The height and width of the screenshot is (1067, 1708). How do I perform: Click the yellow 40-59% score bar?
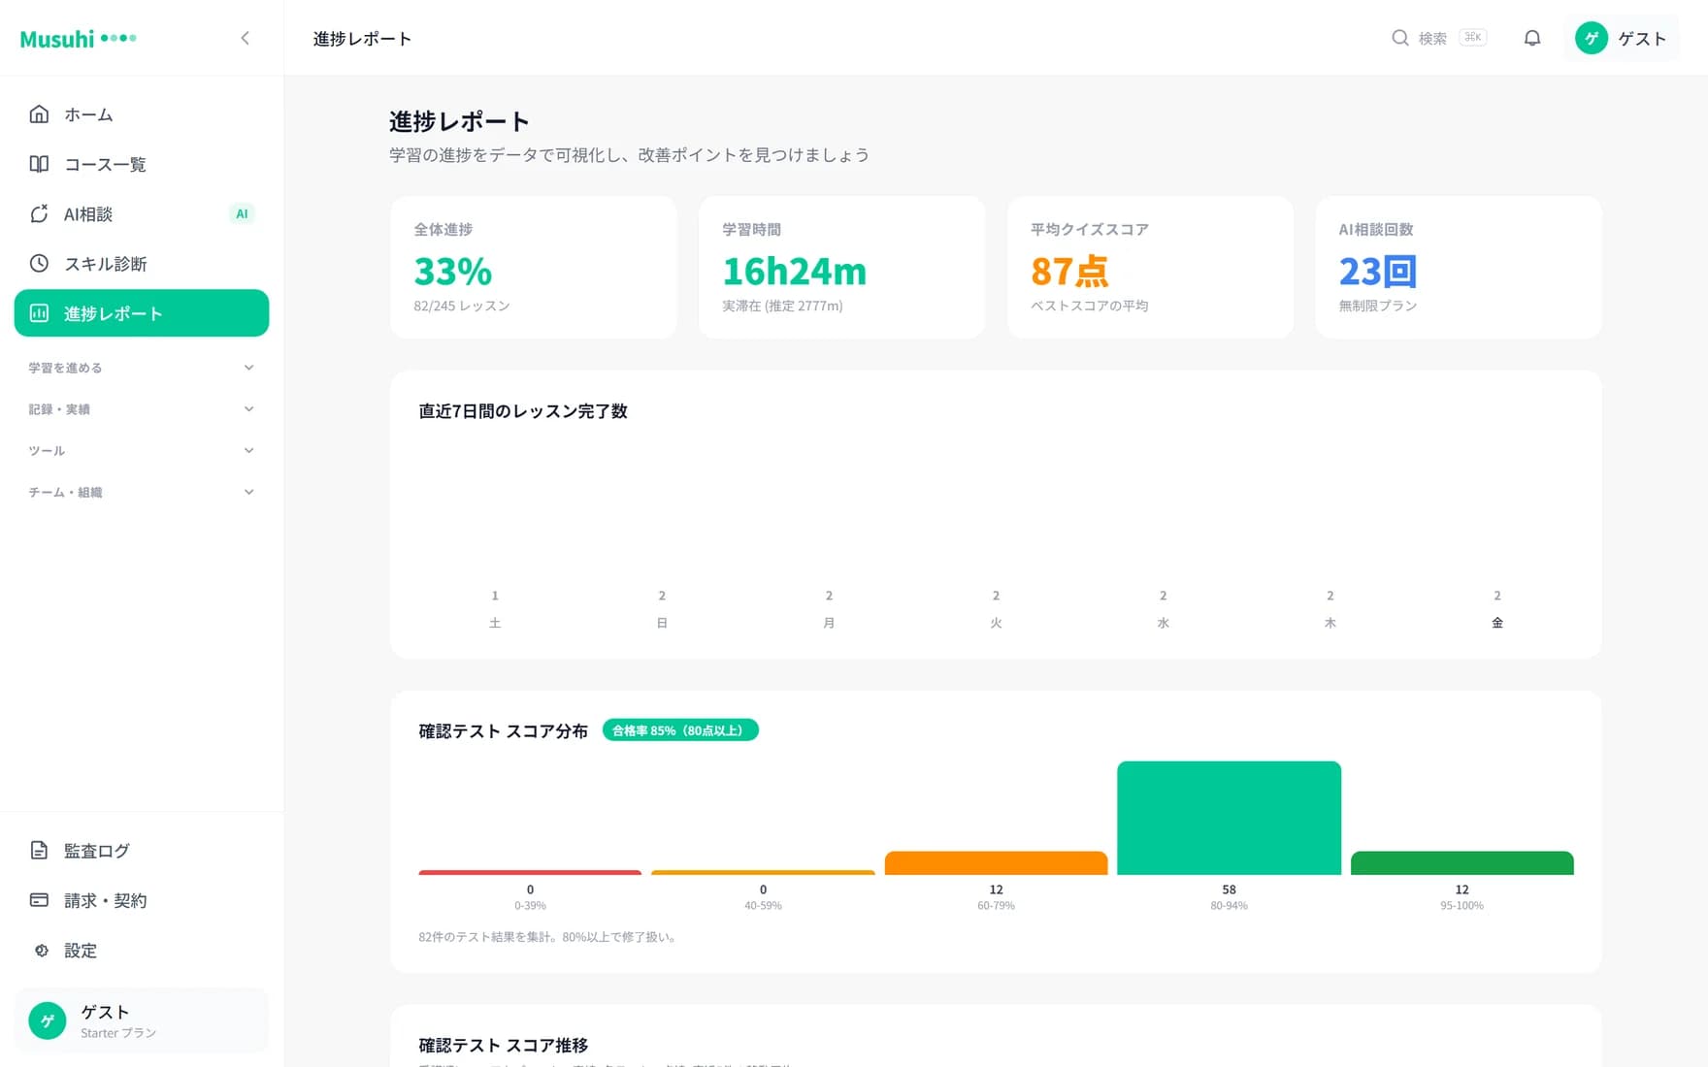coord(763,873)
